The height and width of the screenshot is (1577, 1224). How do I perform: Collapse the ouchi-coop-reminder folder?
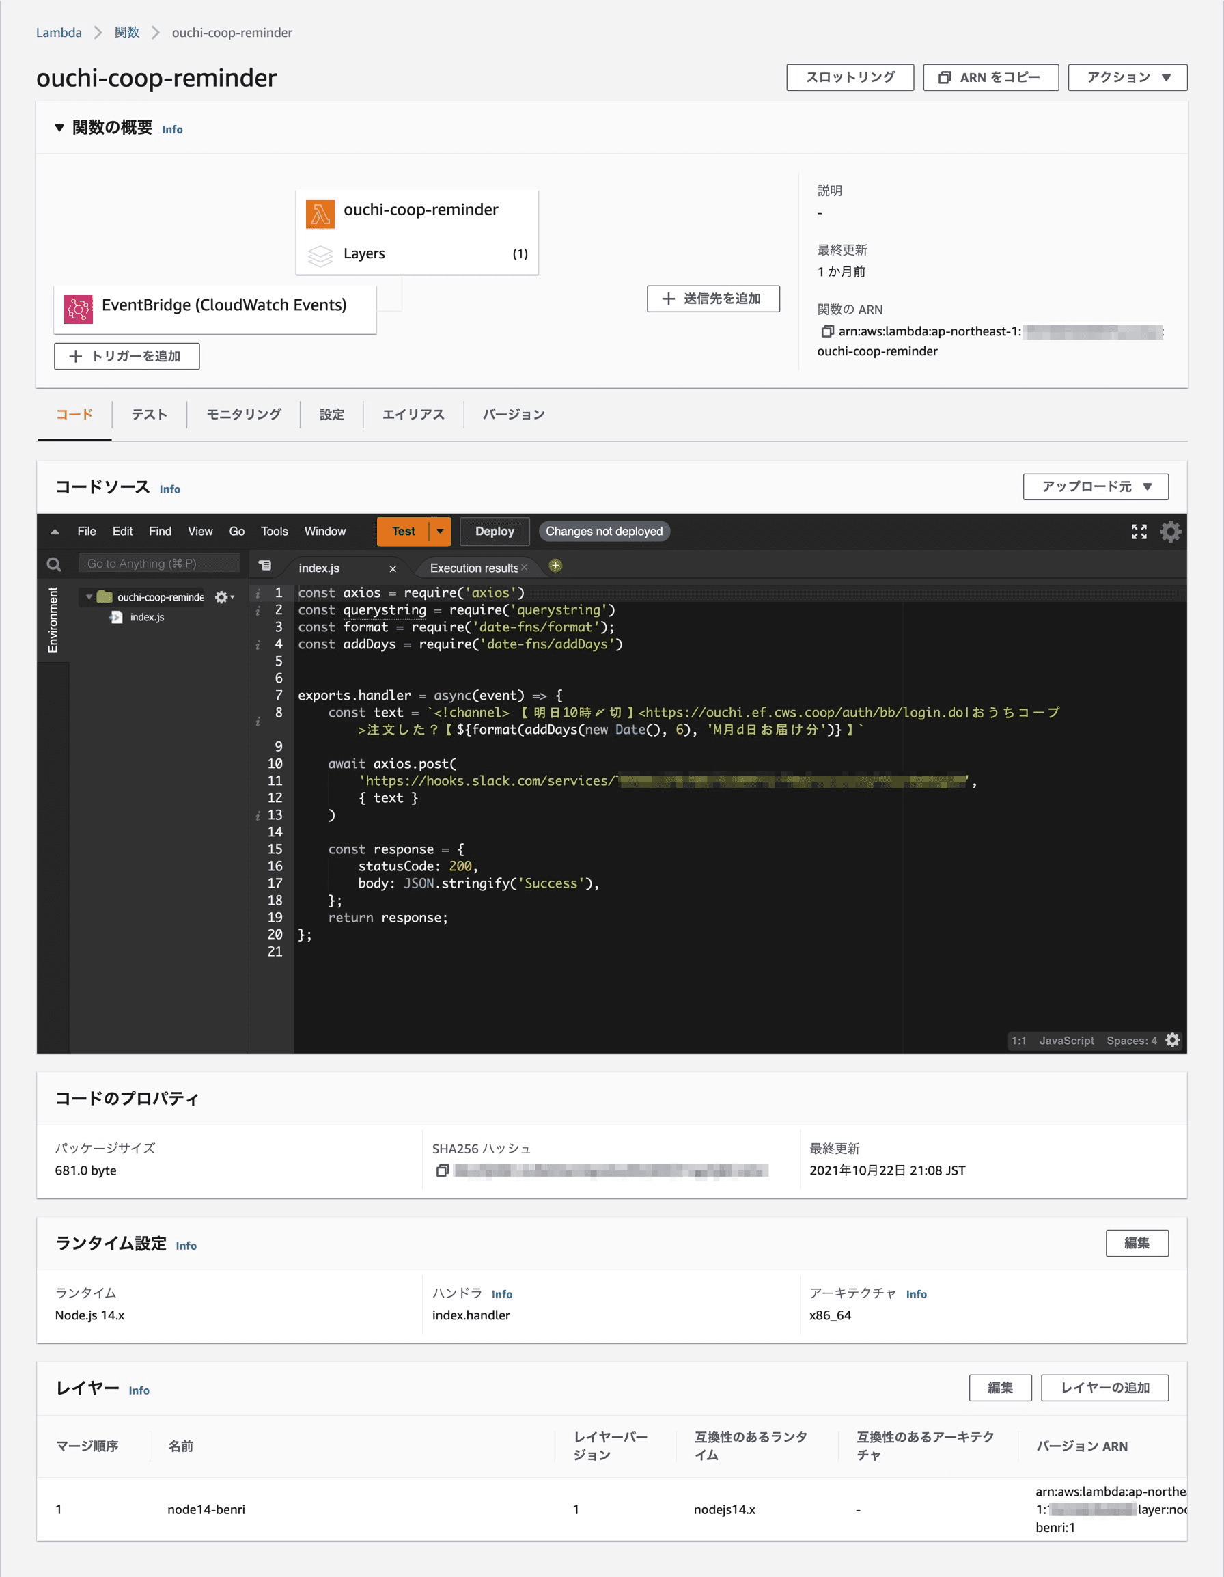pyautogui.click(x=89, y=597)
